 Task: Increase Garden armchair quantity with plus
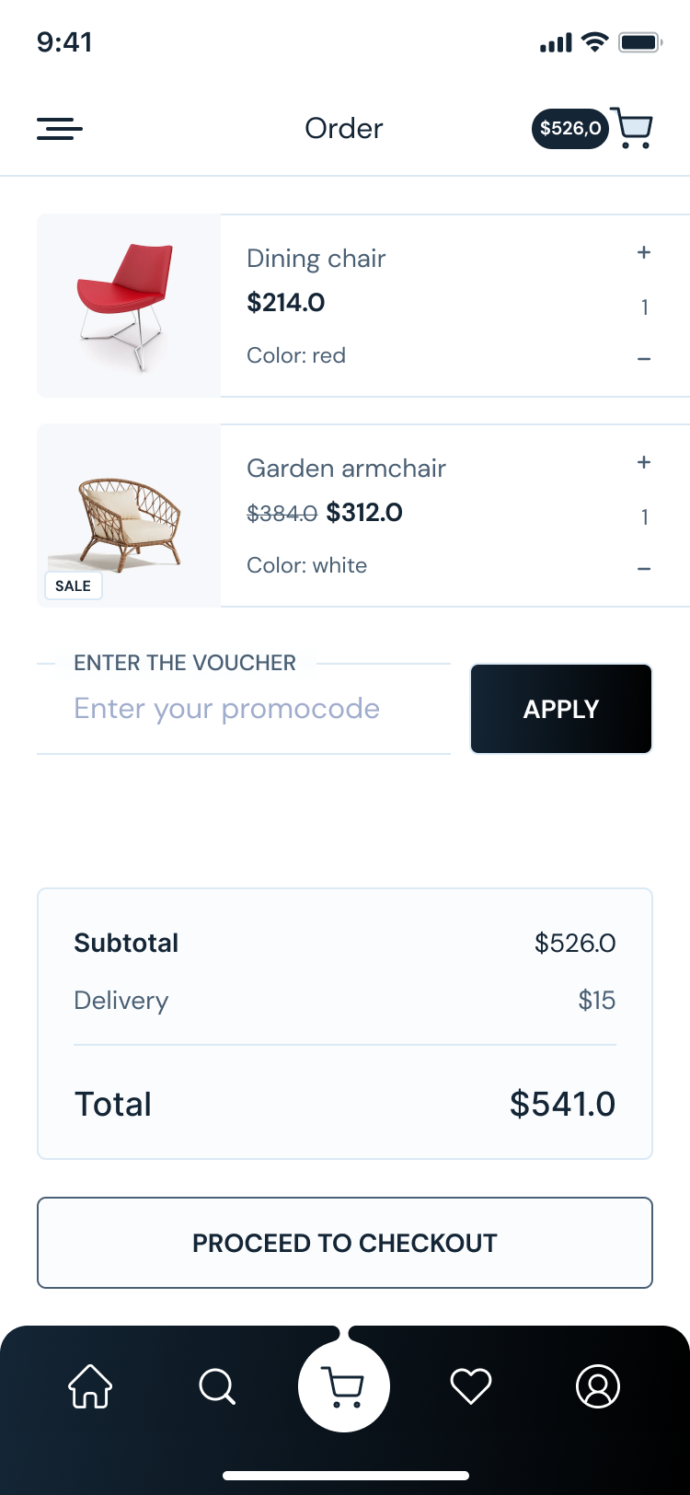pyautogui.click(x=644, y=462)
